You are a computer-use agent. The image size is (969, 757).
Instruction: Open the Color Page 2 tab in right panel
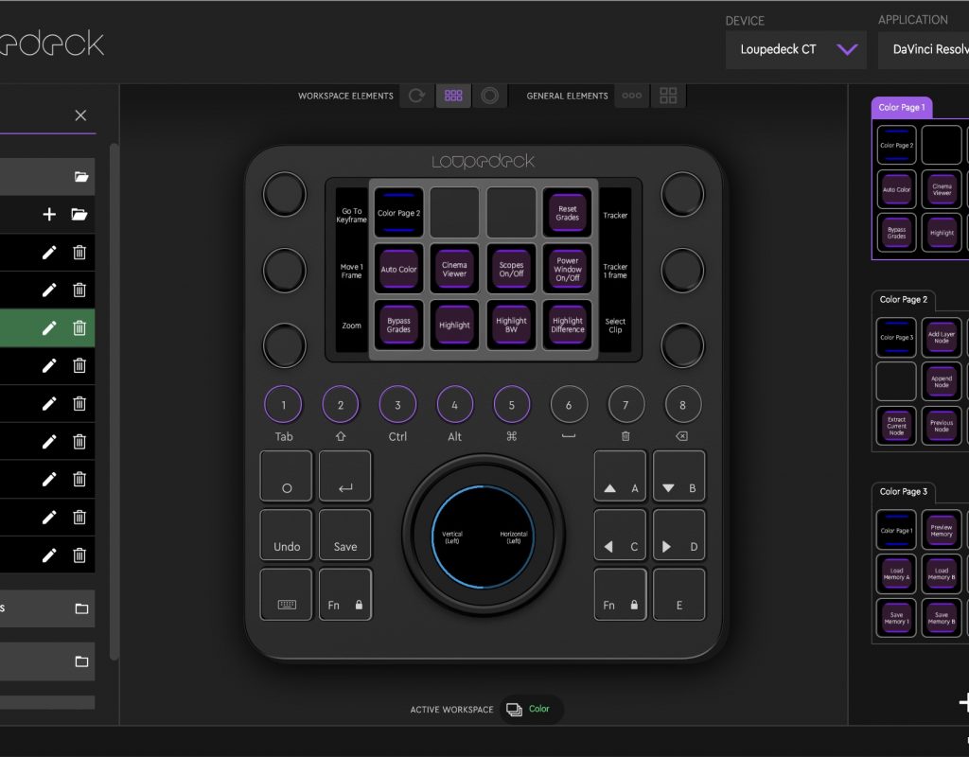tap(904, 300)
